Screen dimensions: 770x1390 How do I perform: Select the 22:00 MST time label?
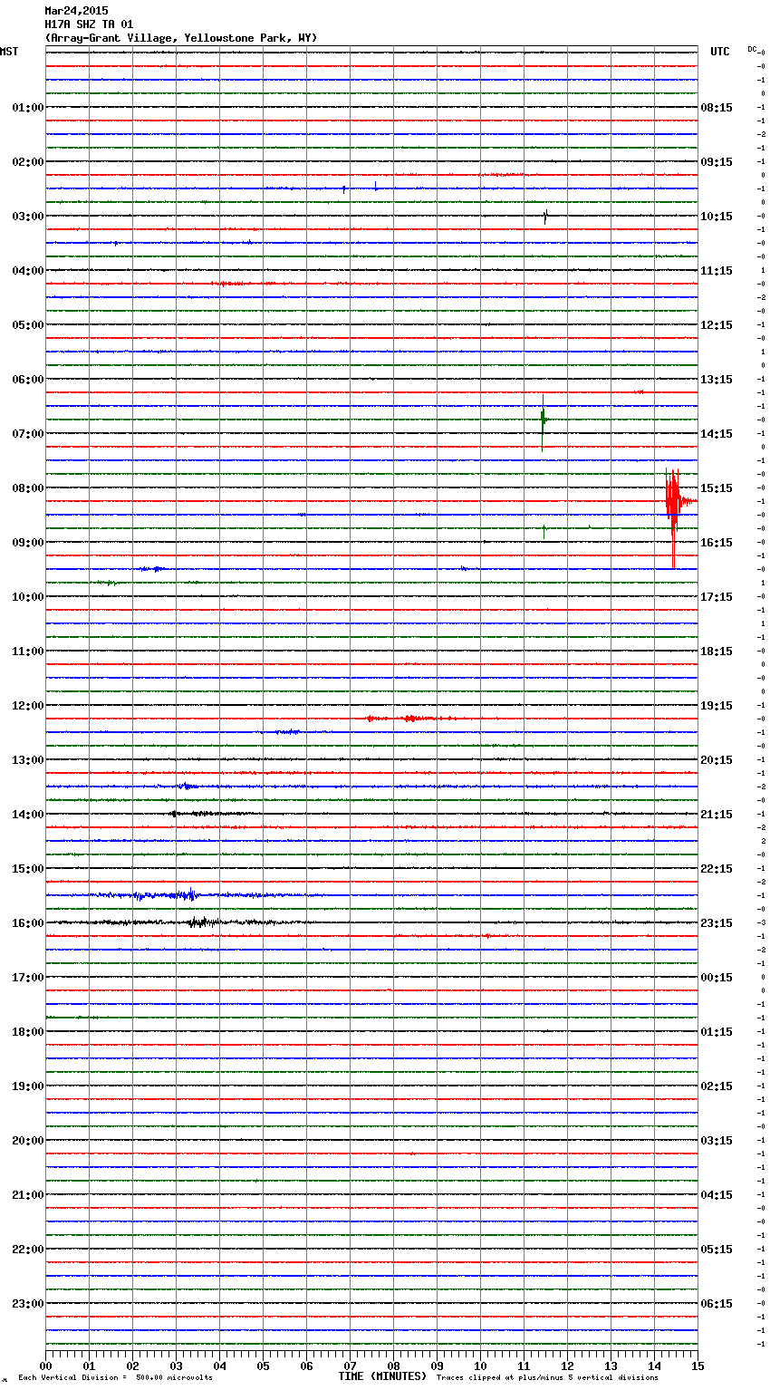pyautogui.click(x=28, y=1250)
